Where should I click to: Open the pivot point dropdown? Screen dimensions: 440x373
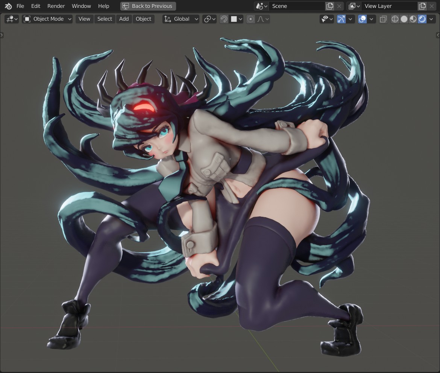click(209, 19)
